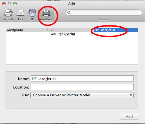
Task: Click the magnifier icon in search
Action: 69,13
